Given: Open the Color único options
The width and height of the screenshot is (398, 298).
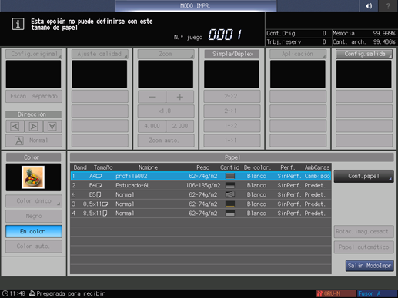Looking at the screenshot, I should coord(34,201).
